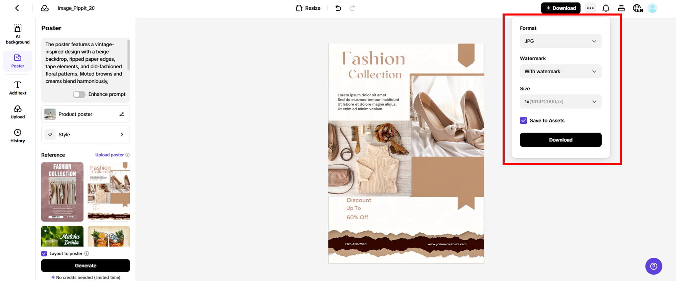Select the Lorem ipsum paragraph on canvas
Viewport: 676px width, 281px height.
point(368,102)
